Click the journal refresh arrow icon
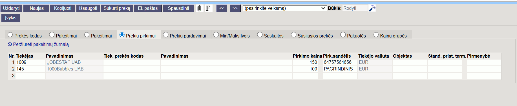 (10, 44)
